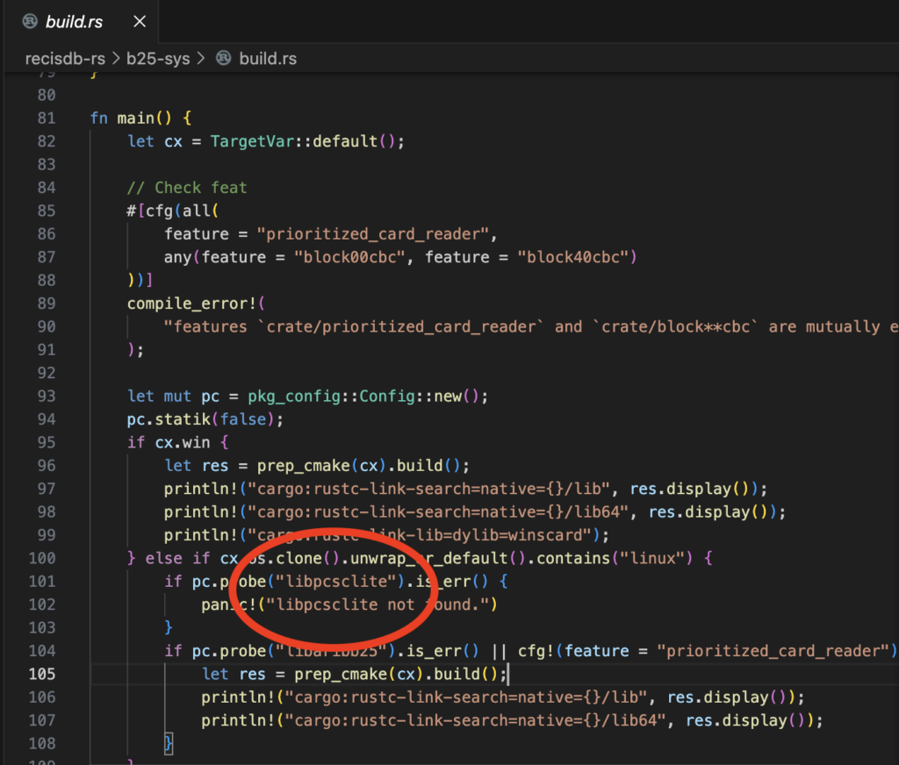Image resolution: width=899 pixels, height=765 pixels.
Task: Click the "// Check feat" comment
Action: point(186,187)
